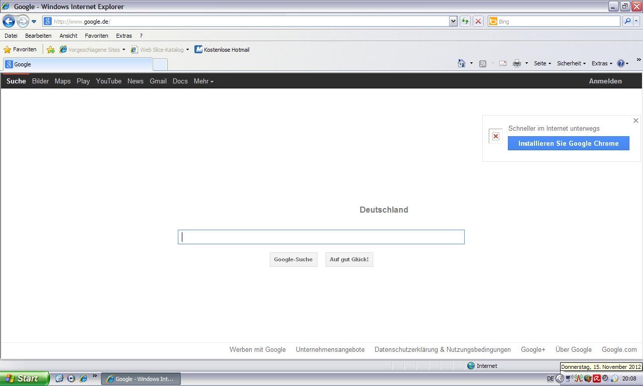Click the Read Mail envelope icon

(x=502, y=63)
